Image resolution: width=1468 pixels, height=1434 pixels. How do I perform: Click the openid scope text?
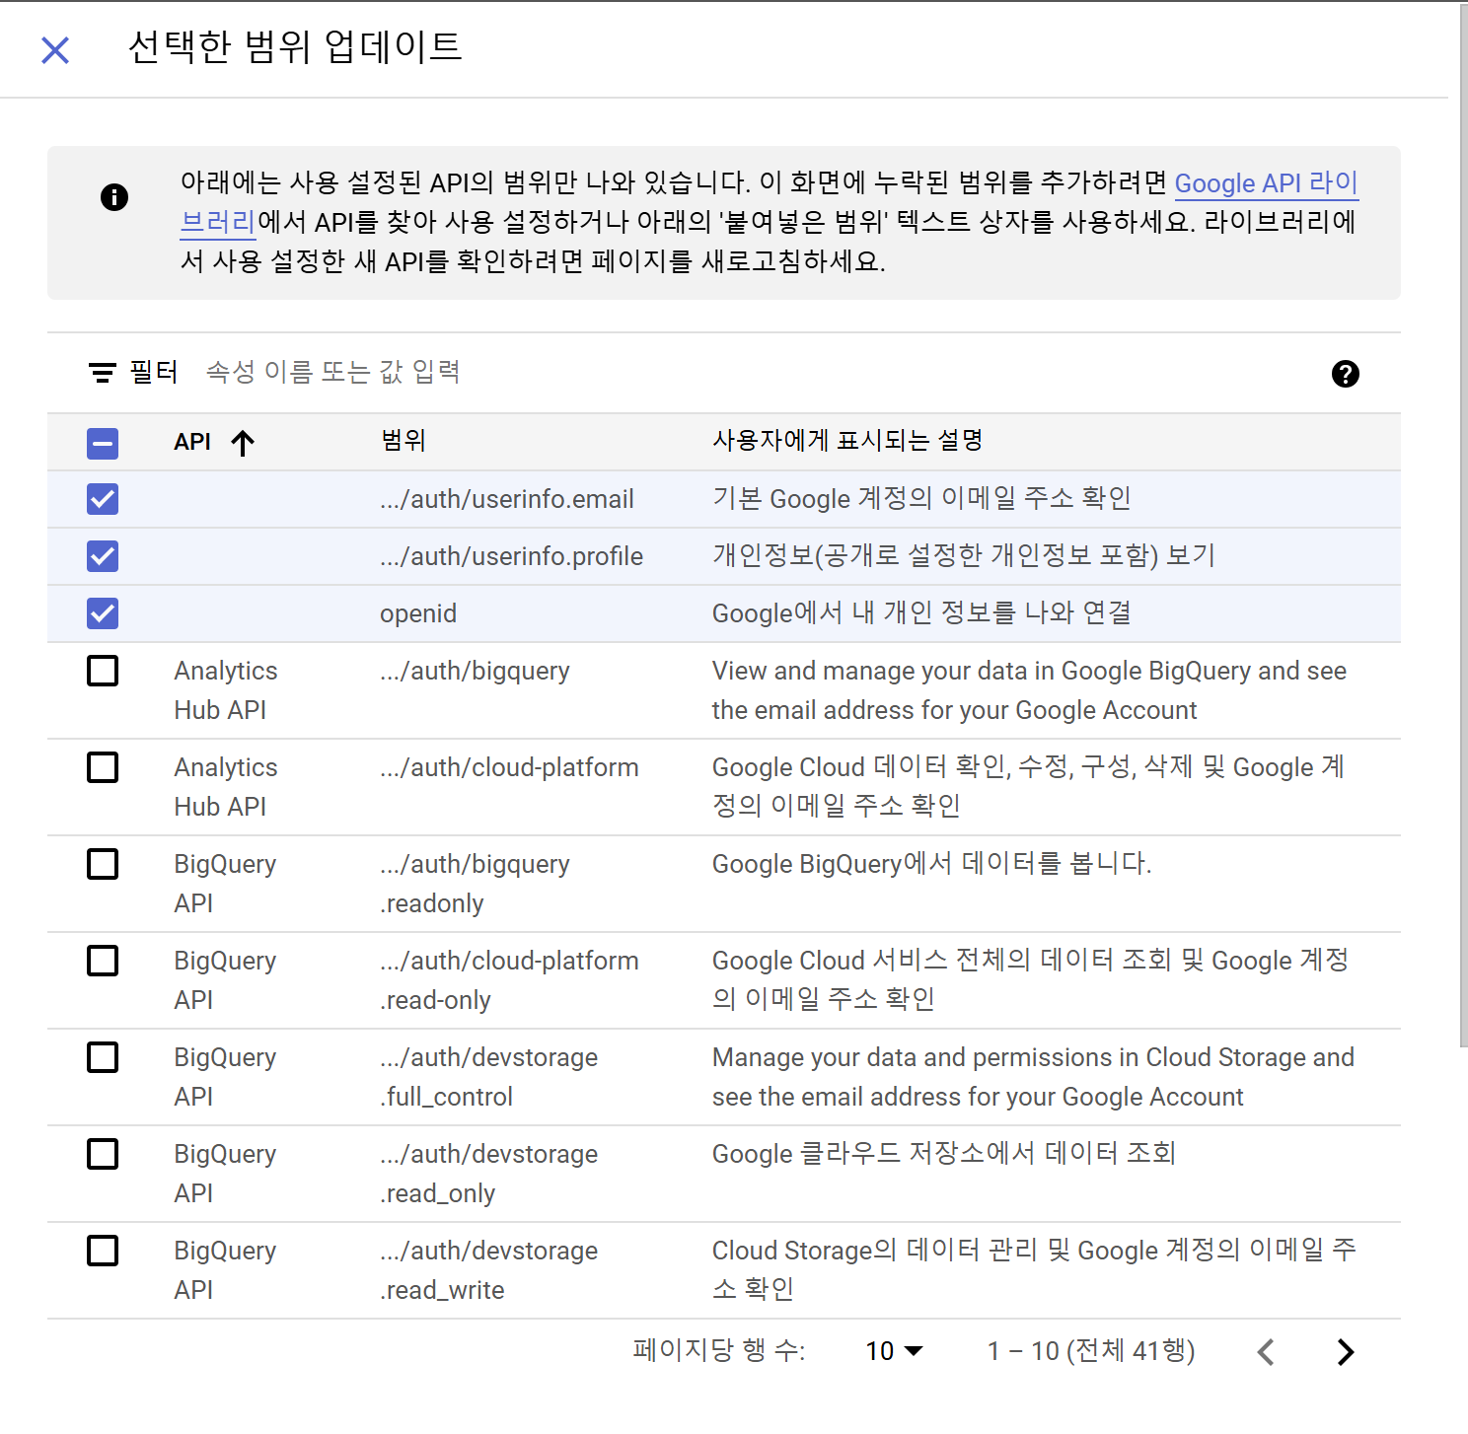[x=418, y=613]
